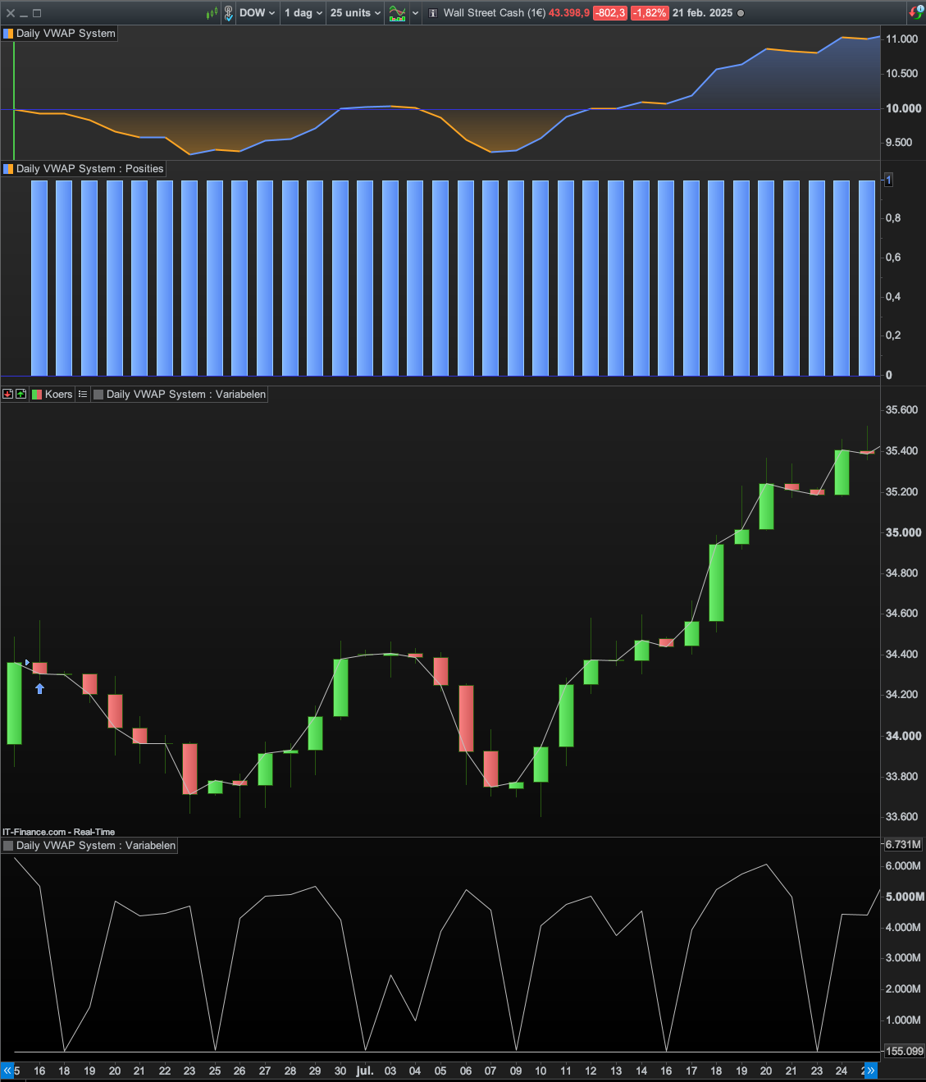Click the green up-arrow panel icon
The height and width of the screenshot is (1082, 926).
pyautogui.click(x=21, y=395)
